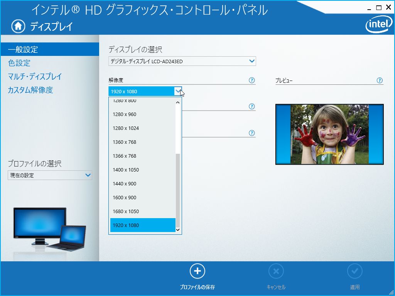The height and width of the screenshot is (296, 395).
Task: Click the キャンセル X icon
Action: click(x=276, y=271)
